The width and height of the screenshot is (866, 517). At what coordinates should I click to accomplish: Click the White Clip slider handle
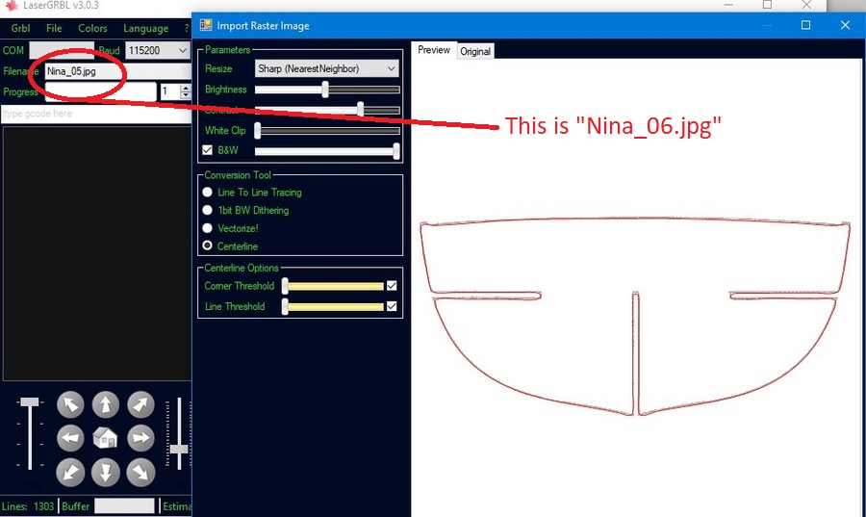(x=257, y=130)
